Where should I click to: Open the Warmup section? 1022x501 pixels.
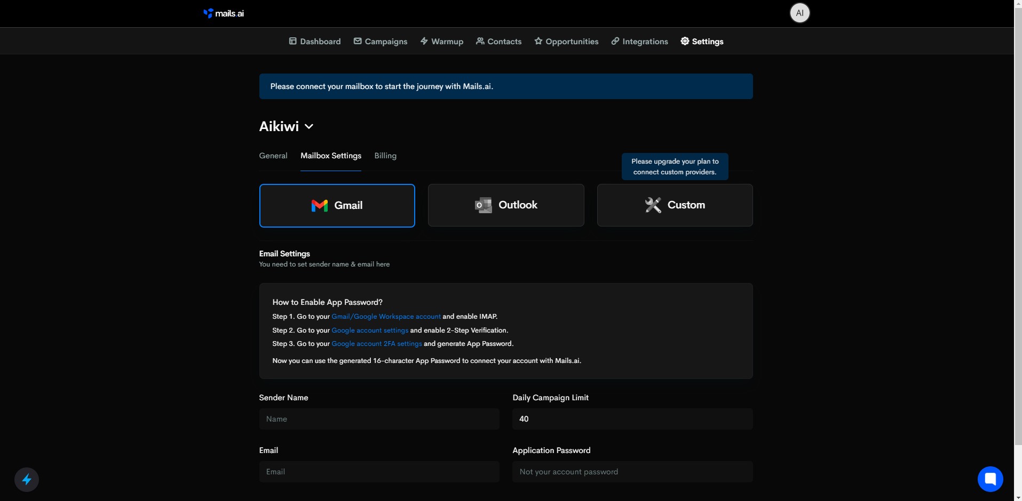click(x=442, y=41)
